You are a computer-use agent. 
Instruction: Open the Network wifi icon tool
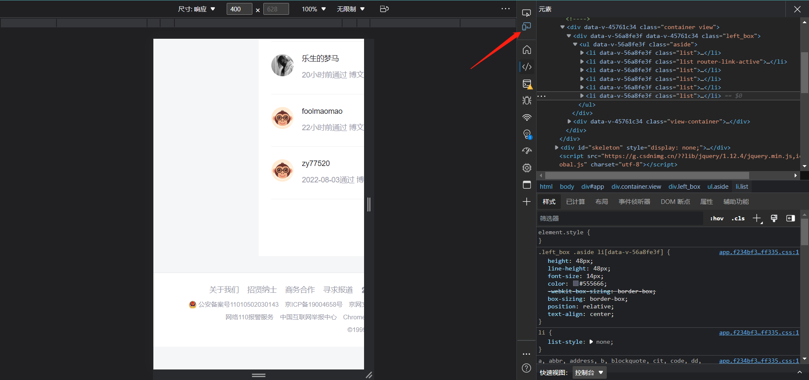[x=527, y=117]
